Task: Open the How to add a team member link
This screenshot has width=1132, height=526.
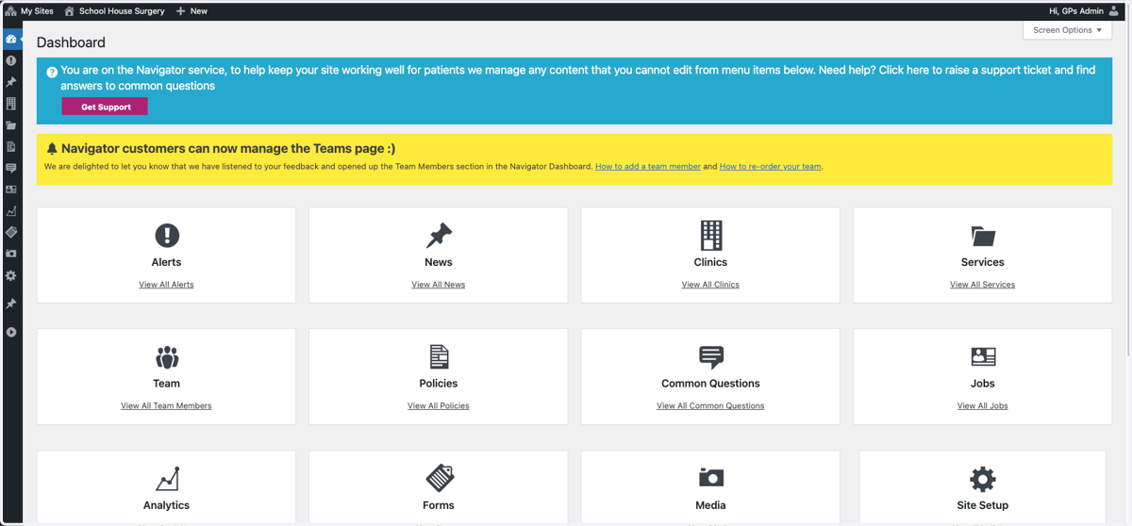Action: [648, 167]
